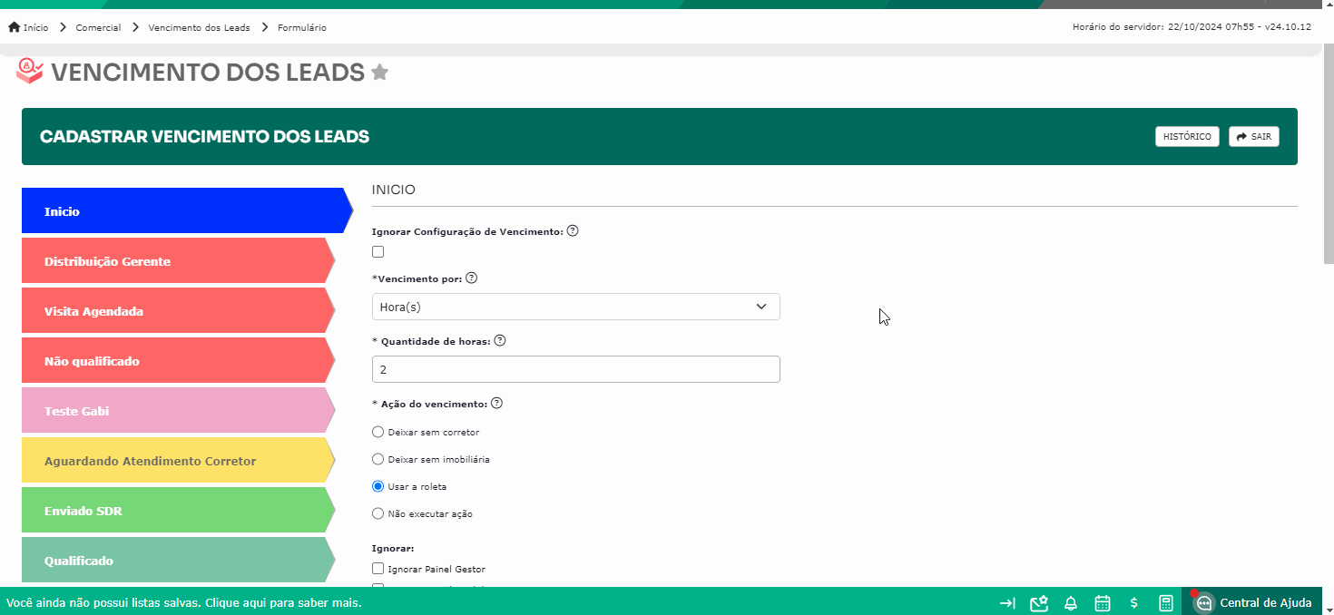Open the calculator icon in footer

[1166, 603]
